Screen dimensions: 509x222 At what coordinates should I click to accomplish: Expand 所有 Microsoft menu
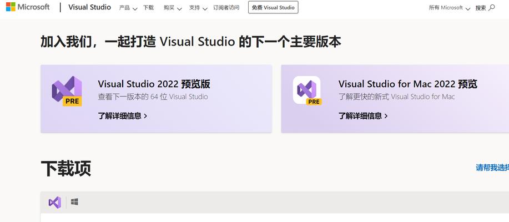tap(449, 8)
